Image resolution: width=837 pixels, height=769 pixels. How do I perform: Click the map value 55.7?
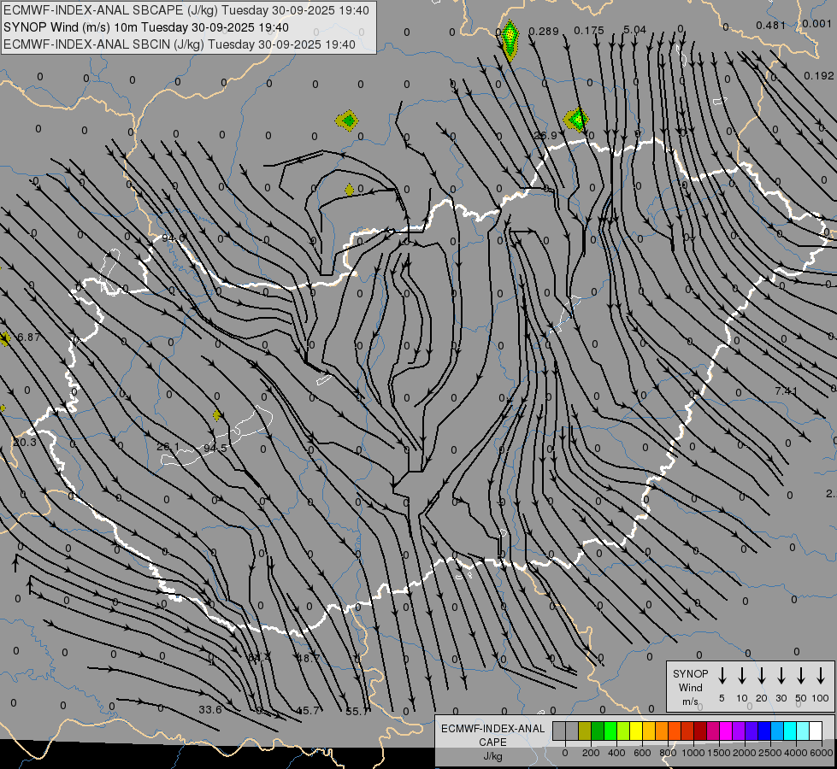point(357,712)
